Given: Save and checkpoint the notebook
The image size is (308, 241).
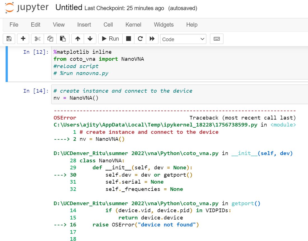Looking at the screenshot, I should (x=9, y=39).
